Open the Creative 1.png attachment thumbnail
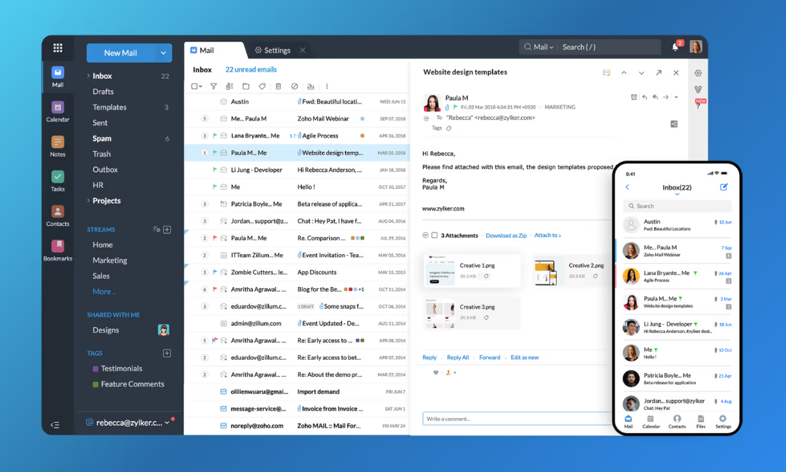This screenshot has width=786, height=472. (x=441, y=270)
